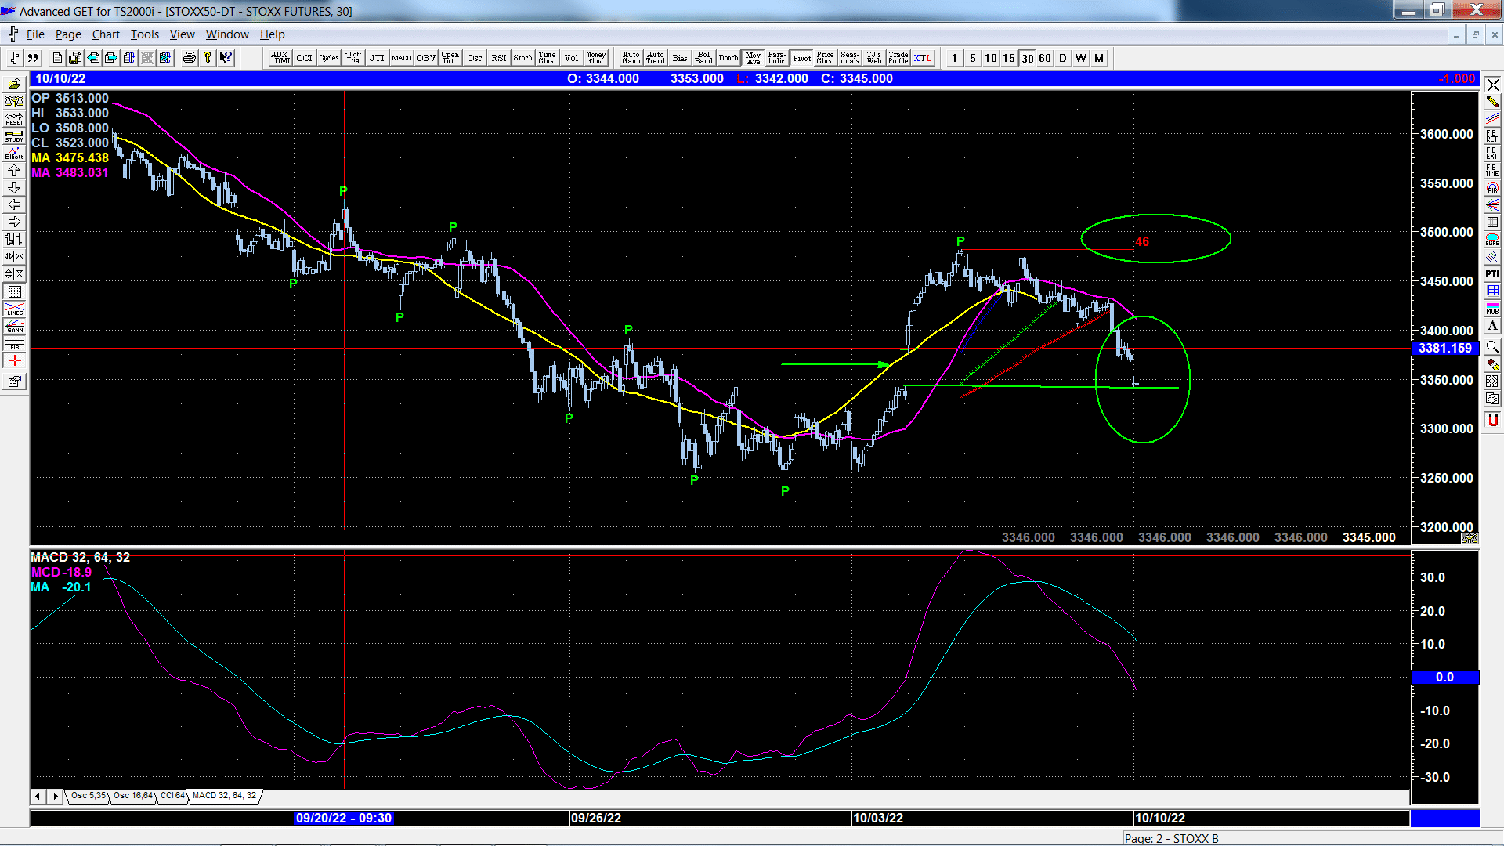Open the View menu
Image resolution: width=1504 pixels, height=846 pixels.
pyautogui.click(x=182, y=34)
